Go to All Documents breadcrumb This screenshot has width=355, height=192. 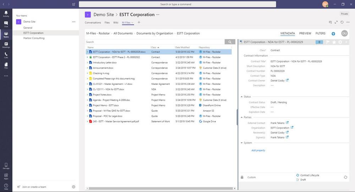(123, 33)
